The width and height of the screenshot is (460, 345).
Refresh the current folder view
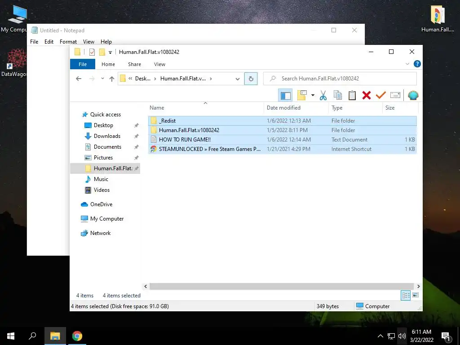pos(251,79)
